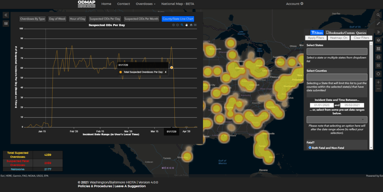Toggle the Heatmap: On button
Image resolution: width=383 pixels, height=192 pixels.
click(x=339, y=38)
